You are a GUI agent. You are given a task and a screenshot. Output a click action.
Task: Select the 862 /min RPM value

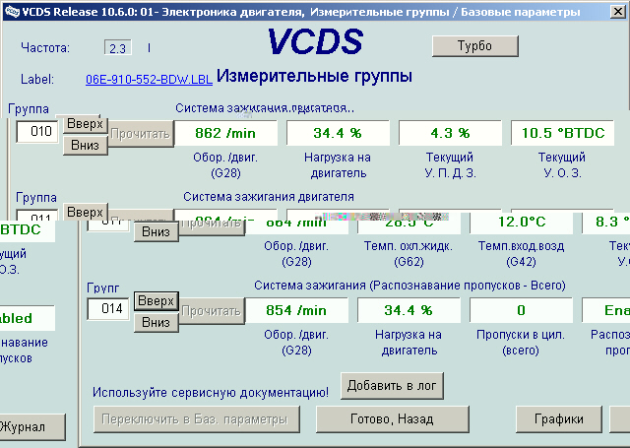[x=225, y=133]
